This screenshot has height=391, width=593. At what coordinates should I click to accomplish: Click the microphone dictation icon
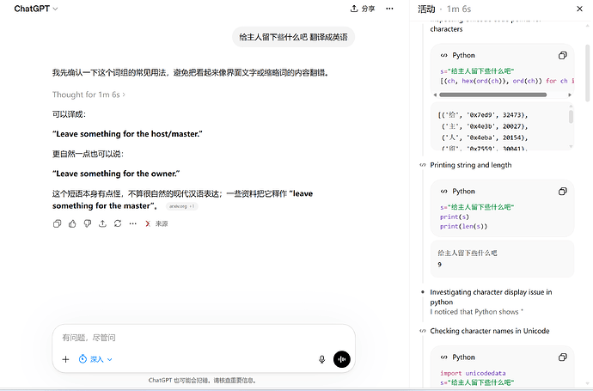pos(321,359)
